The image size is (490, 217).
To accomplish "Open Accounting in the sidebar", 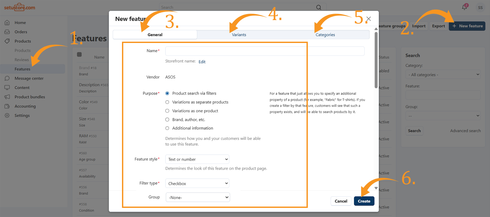I will [25, 106].
